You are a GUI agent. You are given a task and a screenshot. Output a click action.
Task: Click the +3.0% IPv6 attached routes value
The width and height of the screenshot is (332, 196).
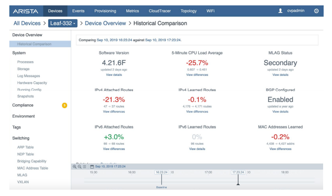tap(114, 137)
